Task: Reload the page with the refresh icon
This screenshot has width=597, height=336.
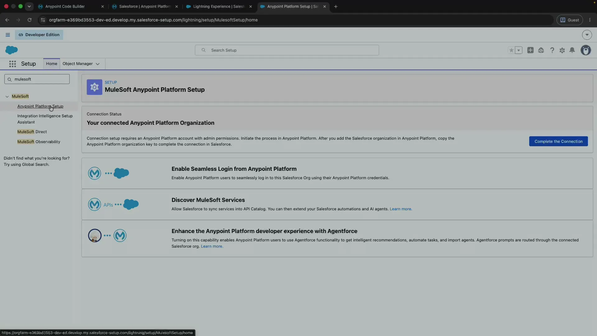Action: click(x=30, y=20)
